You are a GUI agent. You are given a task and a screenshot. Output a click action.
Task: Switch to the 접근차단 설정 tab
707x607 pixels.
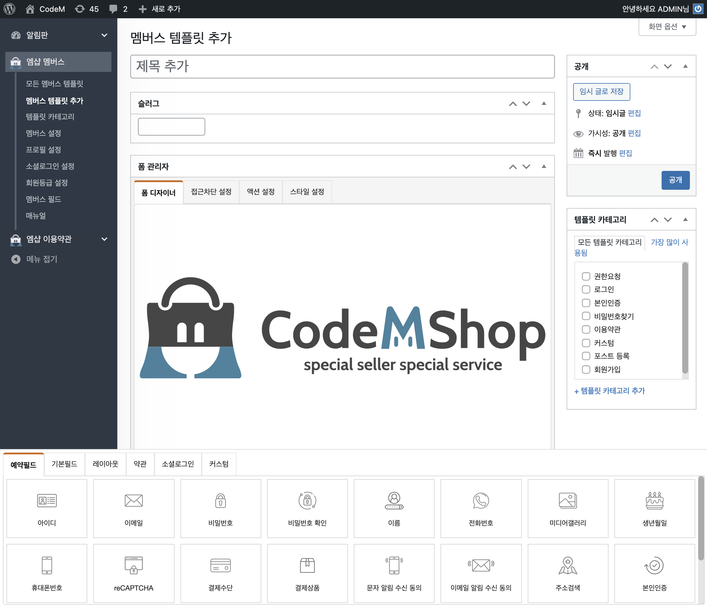click(x=211, y=192)
